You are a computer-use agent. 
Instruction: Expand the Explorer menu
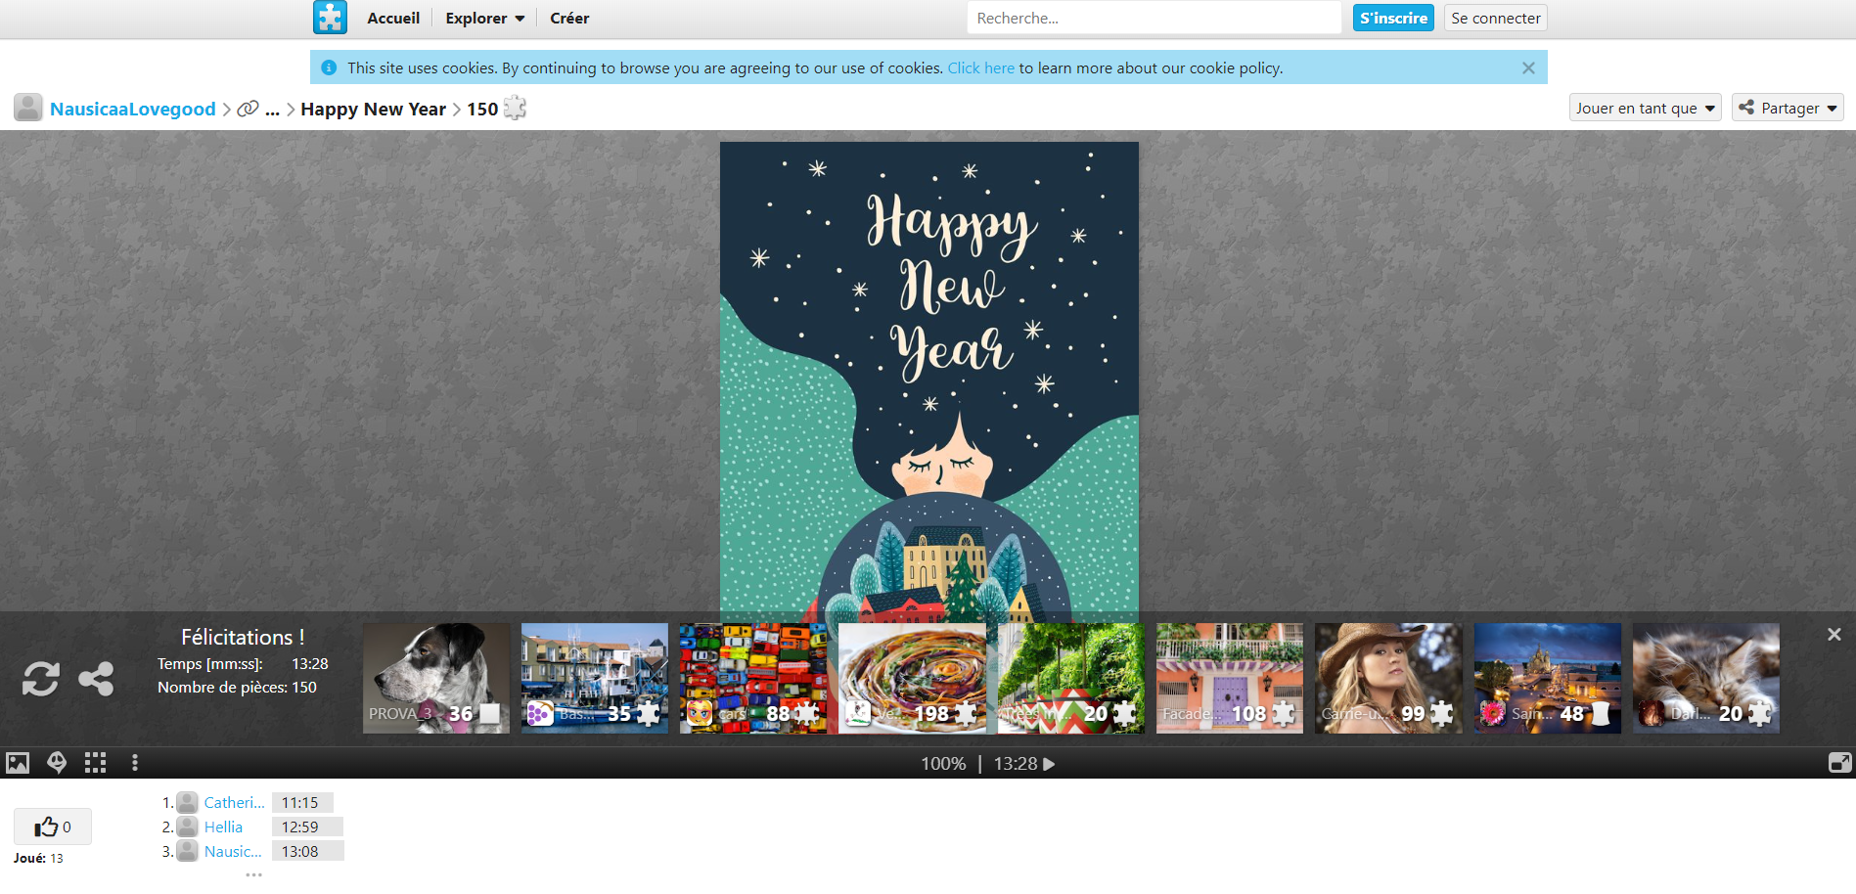tap(485, 18)
